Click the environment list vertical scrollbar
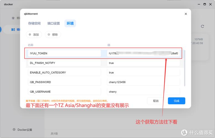Viewport: 215px width, 138px height. pyautogui.click(x=185, y=68)
